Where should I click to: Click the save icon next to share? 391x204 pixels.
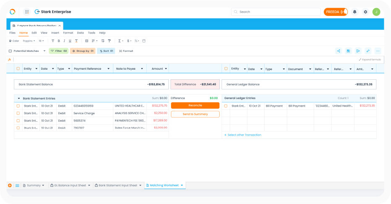348,51
